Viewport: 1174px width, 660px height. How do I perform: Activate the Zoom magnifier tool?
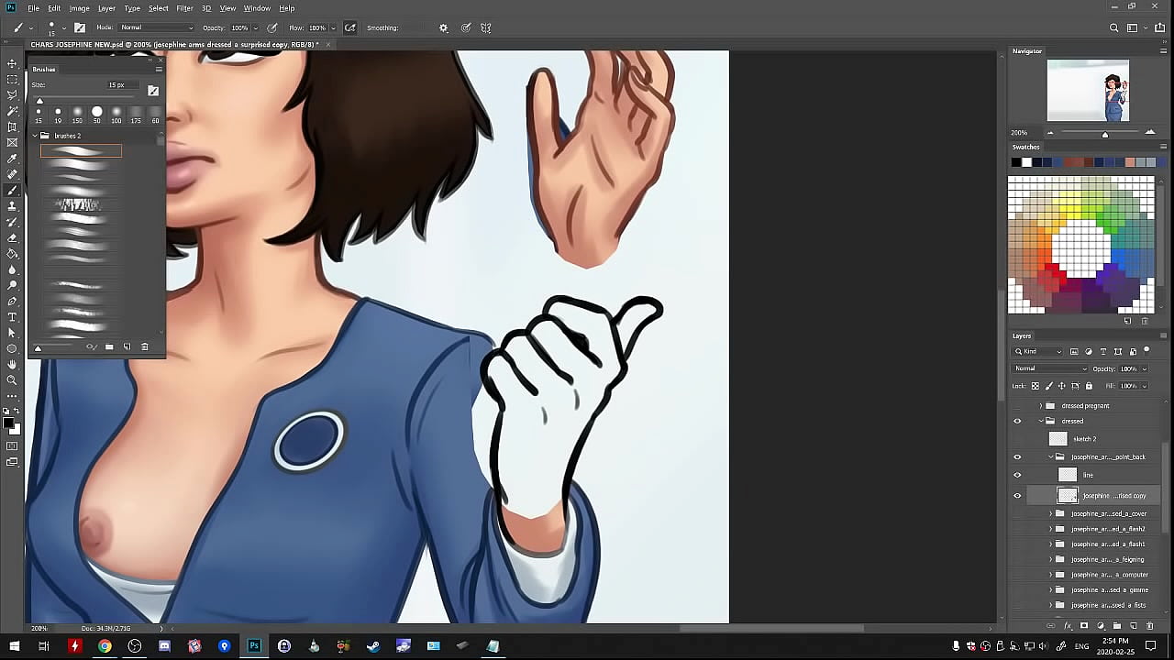point(12,379)
